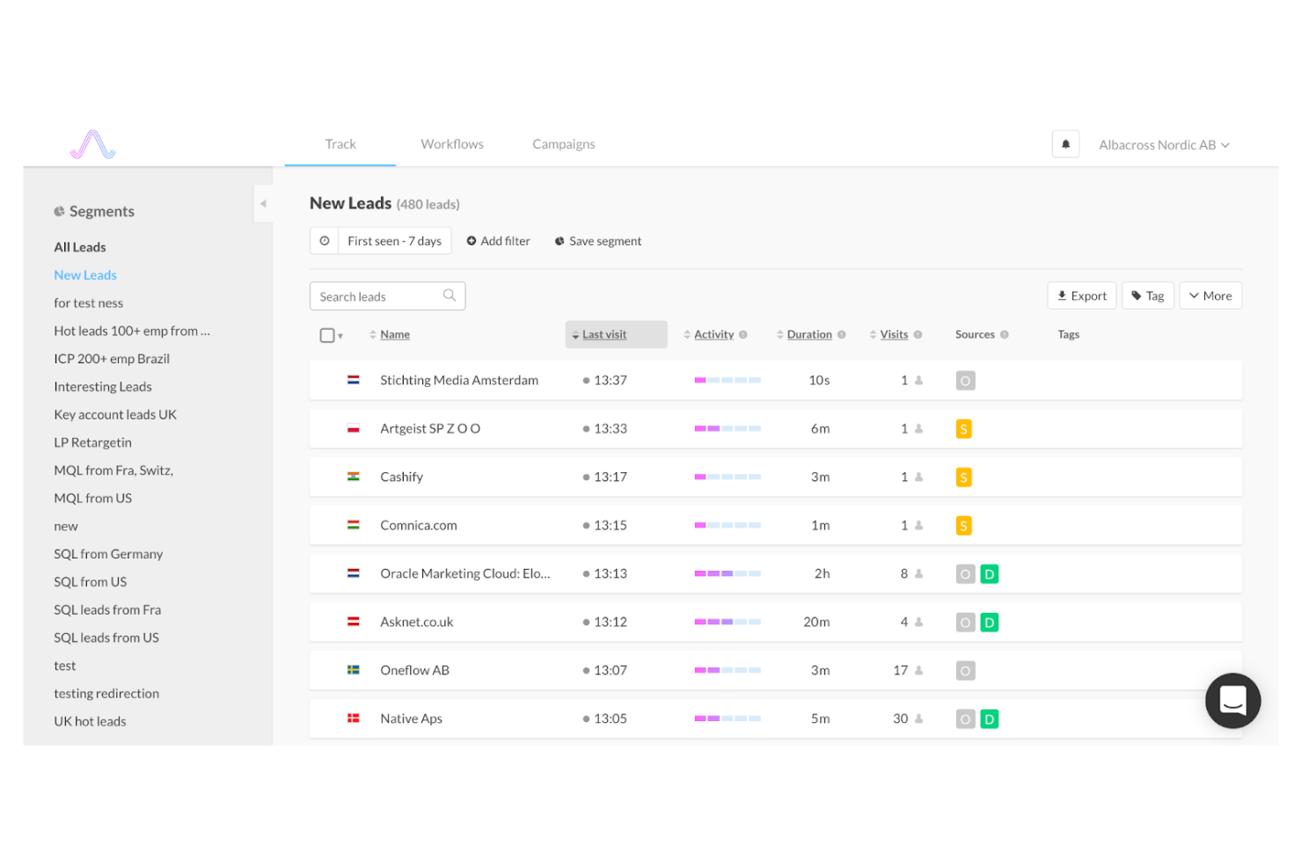Tick the select-all leads checkbox
This screenshot has height=868, width=1302.
click(x=327, y=335)
